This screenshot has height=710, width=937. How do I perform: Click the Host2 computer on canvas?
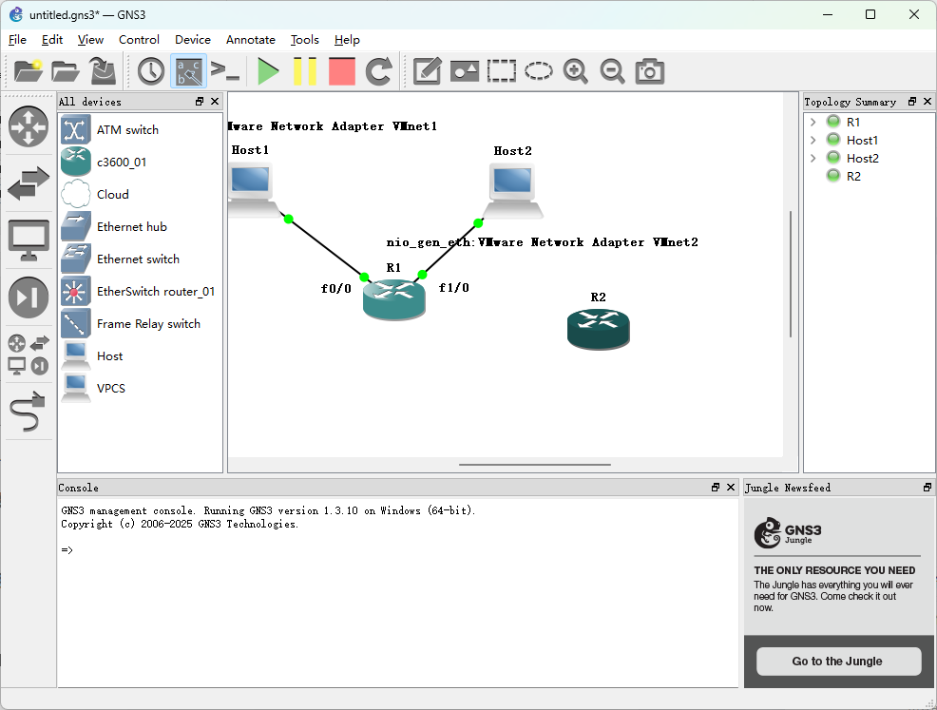click(513, 190)
